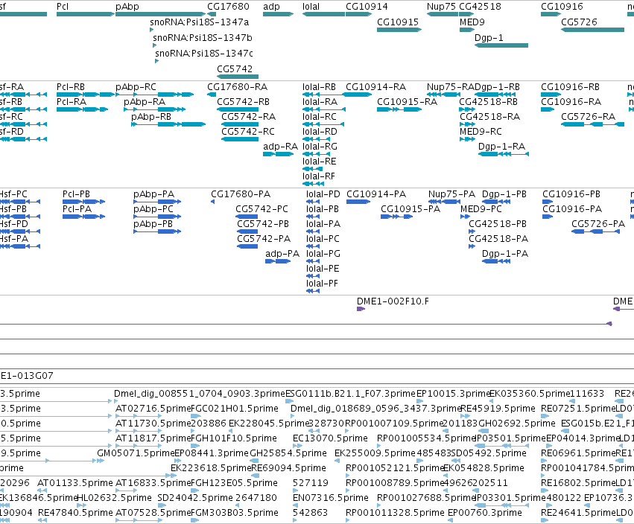Select the CG10915-RA transcript label

407,102
